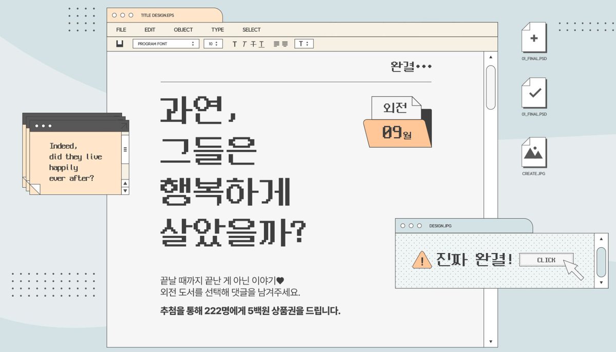Screen dimensions: 616x352
Task: Open the OBJECT menu
Action: click(x=183, y=30)
